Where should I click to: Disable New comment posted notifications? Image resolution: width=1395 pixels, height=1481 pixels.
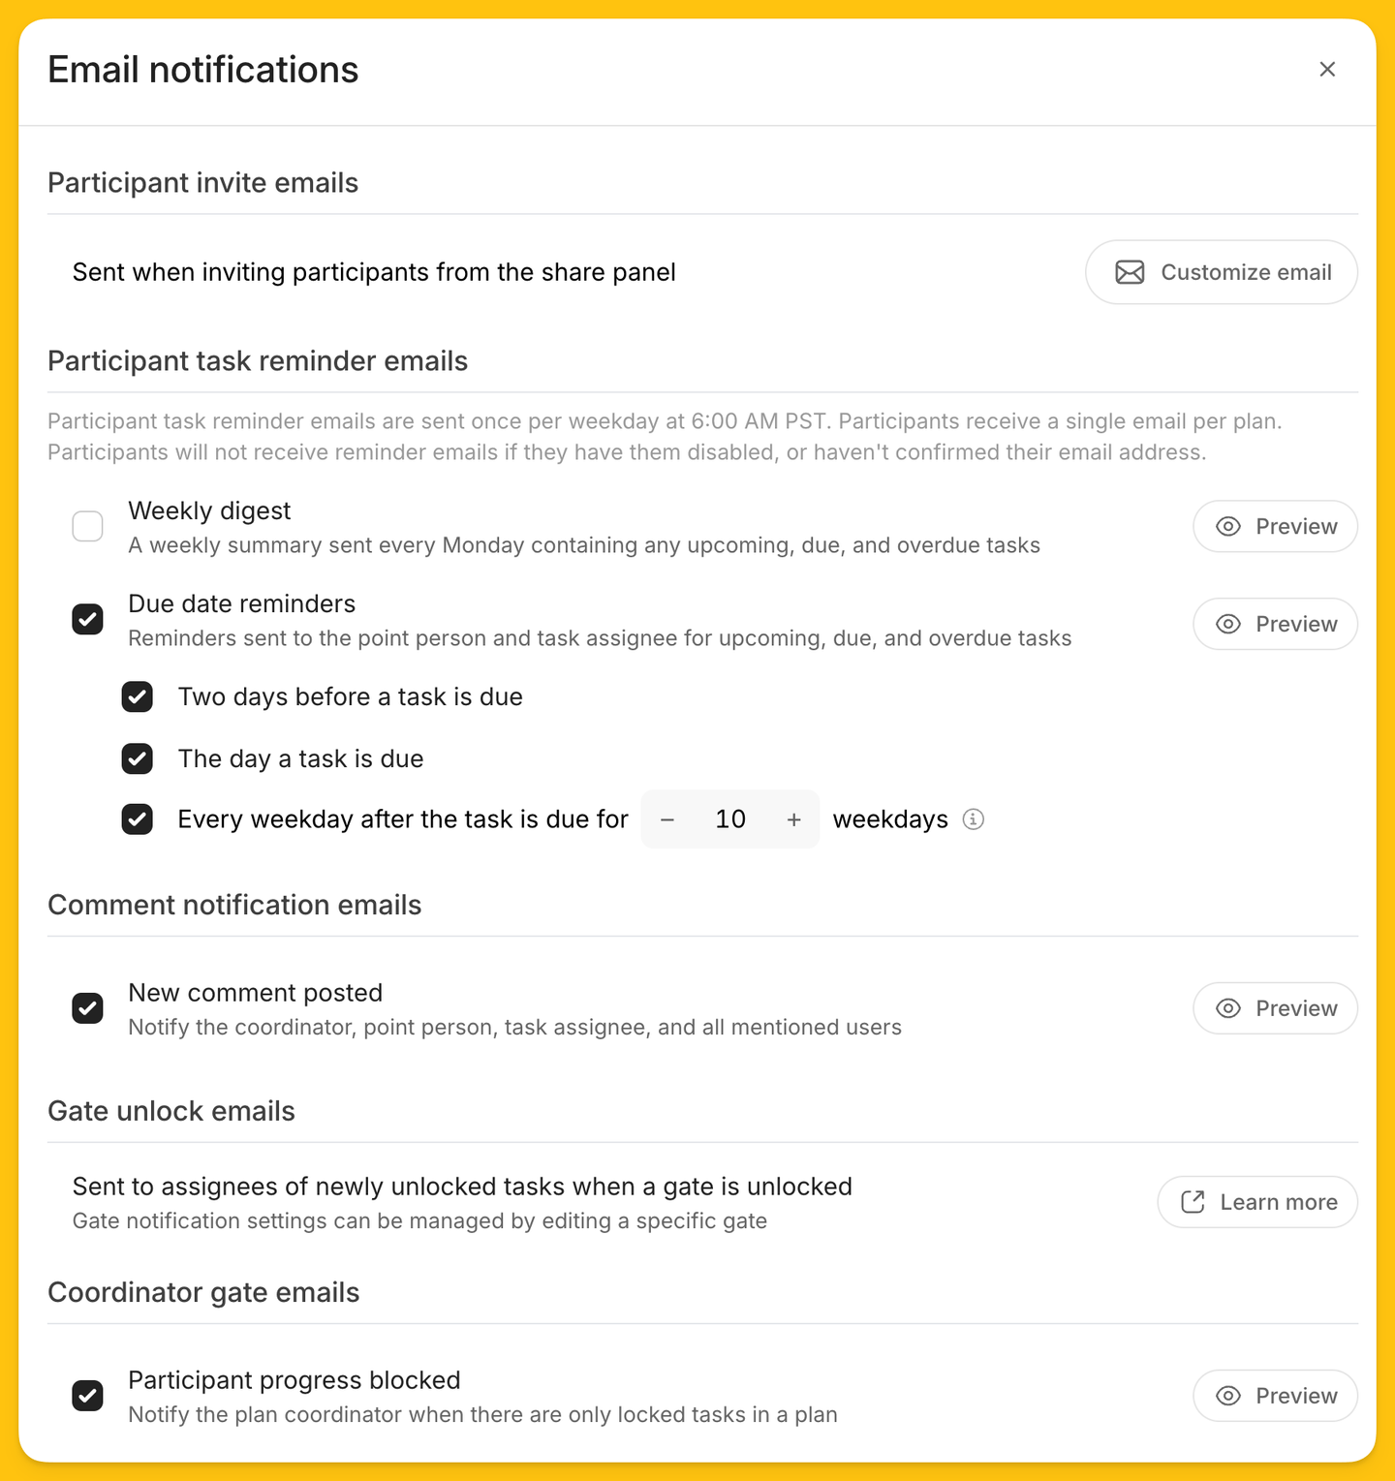[x=88, y=1008]
